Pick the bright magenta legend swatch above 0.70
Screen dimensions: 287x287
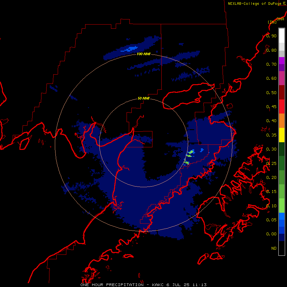click(x=282, y=61)
